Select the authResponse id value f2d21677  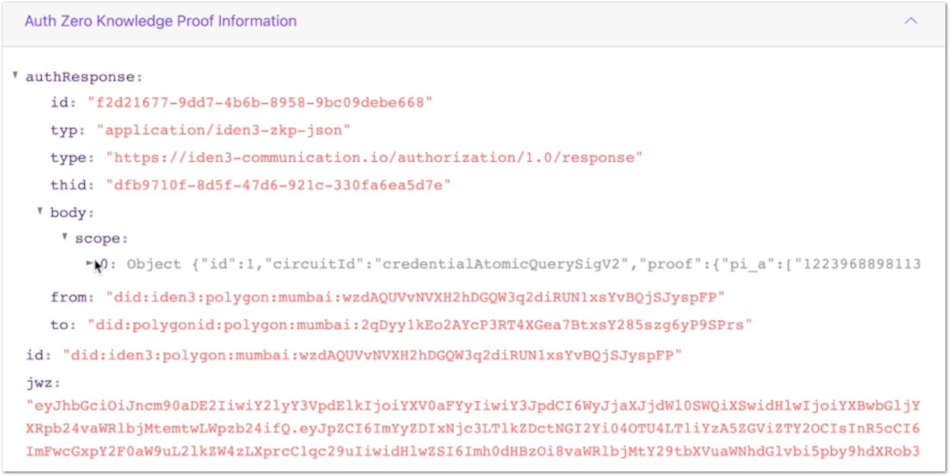click(260, 103)
